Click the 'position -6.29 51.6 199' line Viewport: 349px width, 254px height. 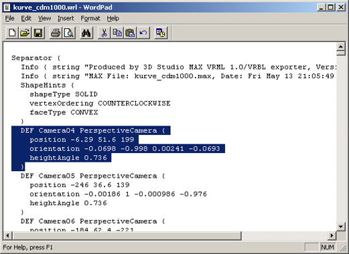pyautogui.click(x=82, y=140)
